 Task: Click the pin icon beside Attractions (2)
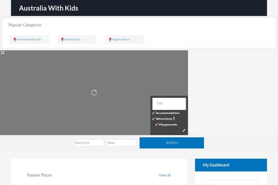click(x=62, y=39)
